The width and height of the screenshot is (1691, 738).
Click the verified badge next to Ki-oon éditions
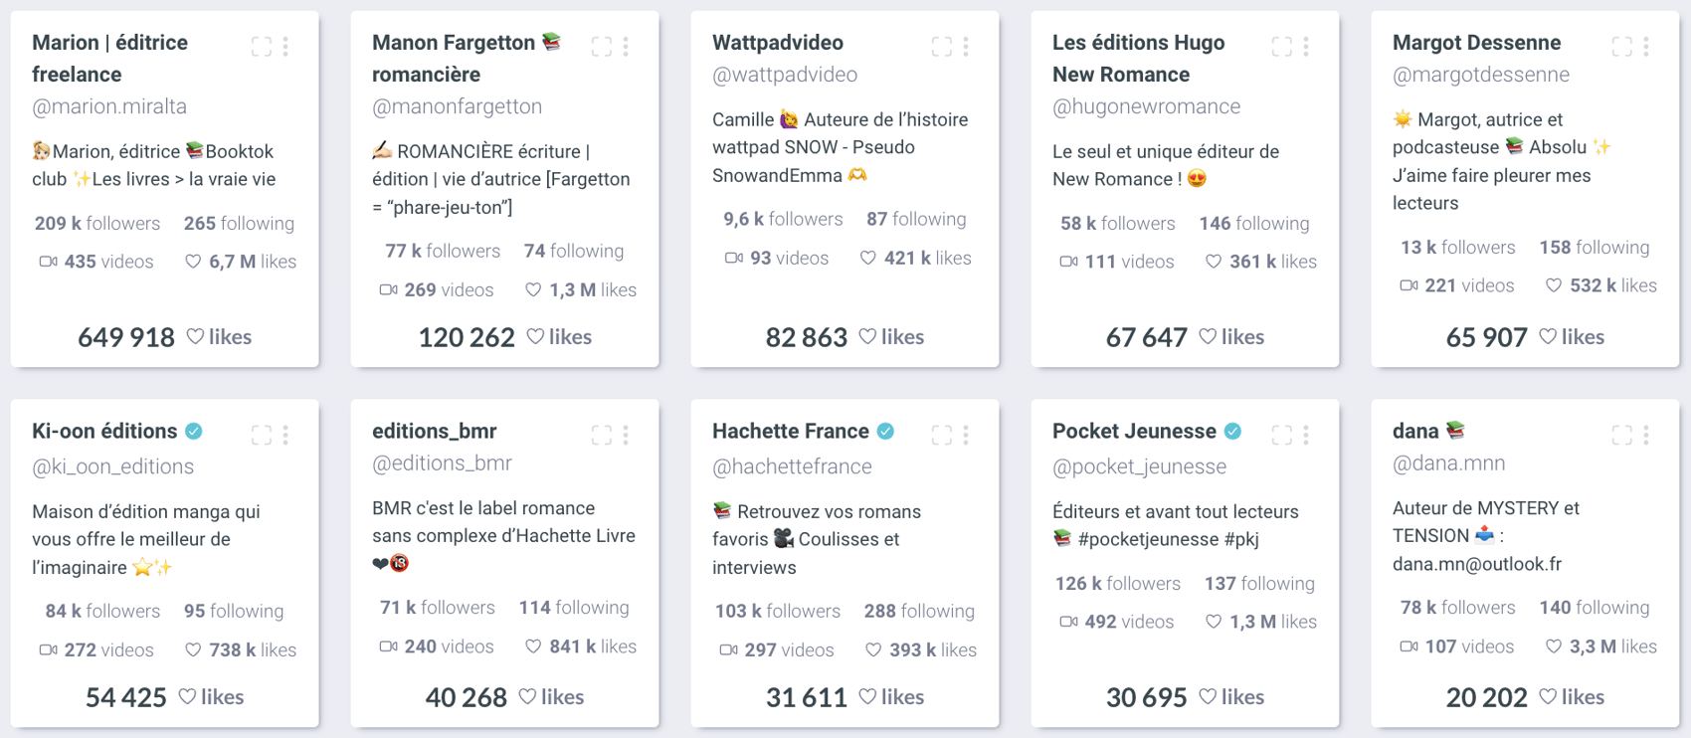point(194,431)
